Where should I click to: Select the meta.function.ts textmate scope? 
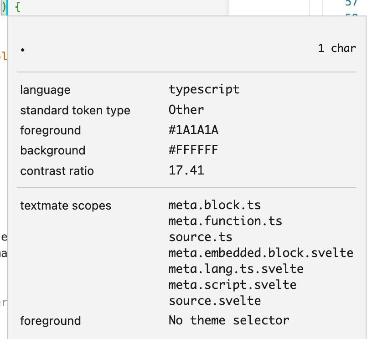pyautogui.click(x=225, y=221)
